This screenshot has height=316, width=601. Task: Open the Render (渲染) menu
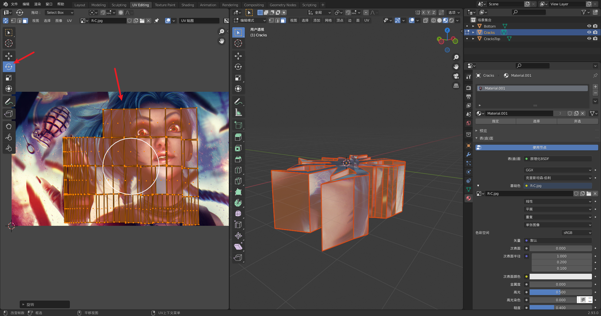[38, 4]
